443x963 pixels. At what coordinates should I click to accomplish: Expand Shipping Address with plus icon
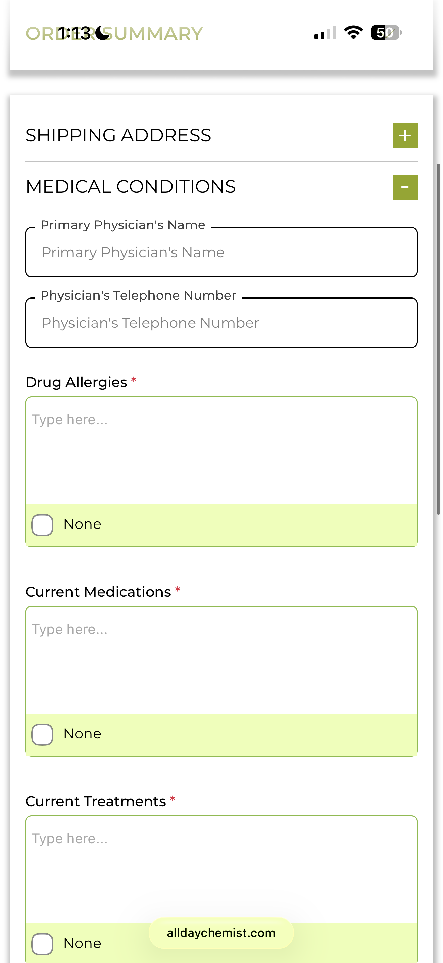coord(404,136)
